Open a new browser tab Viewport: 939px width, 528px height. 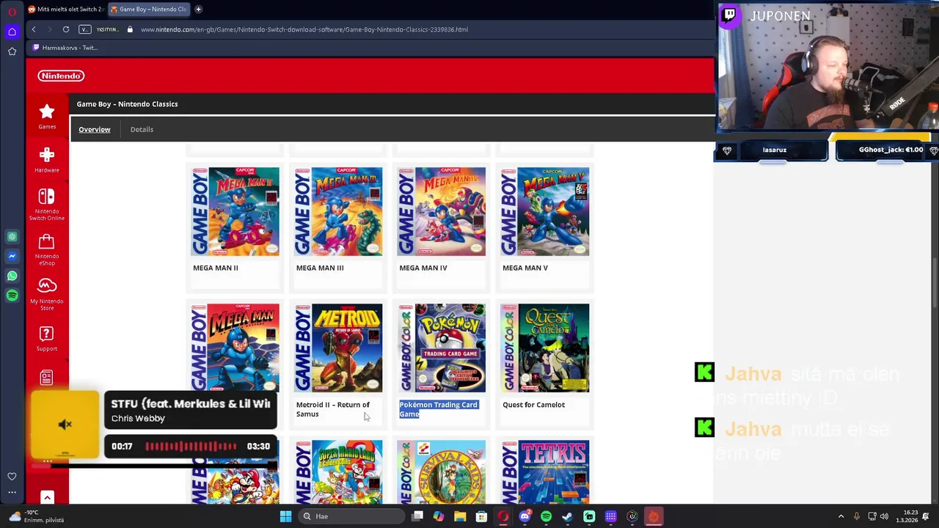198,9
